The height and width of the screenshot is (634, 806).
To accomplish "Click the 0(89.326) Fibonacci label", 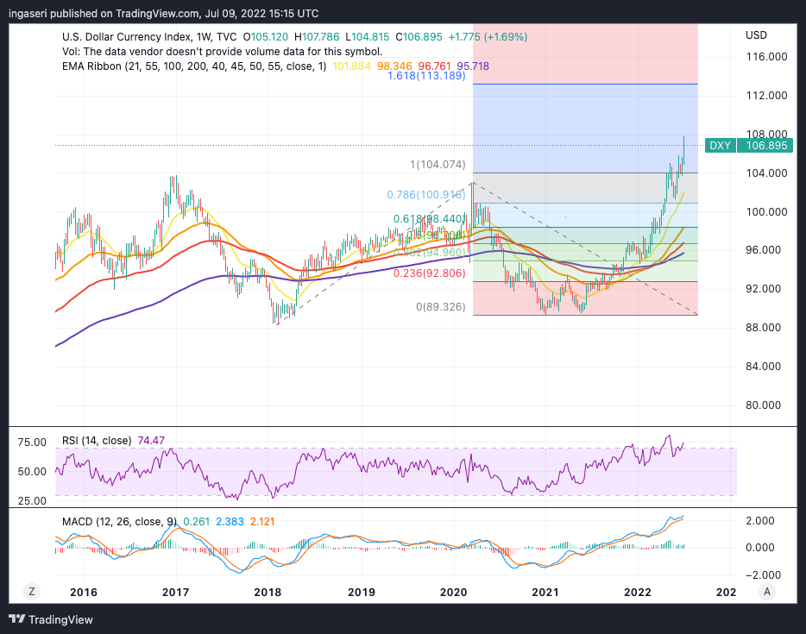I will pos(440,307).
